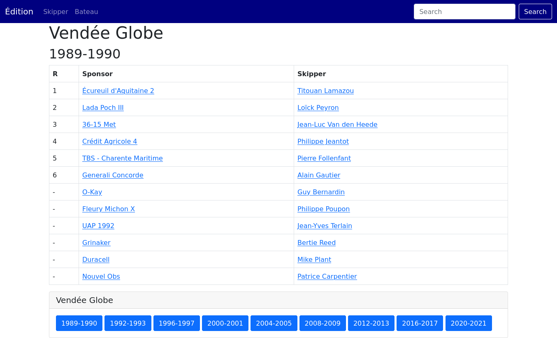The height and width of the screenshot is (338, 557).
Task: View Loïck Peyron's skipper profile
Action: coord(318,107)
